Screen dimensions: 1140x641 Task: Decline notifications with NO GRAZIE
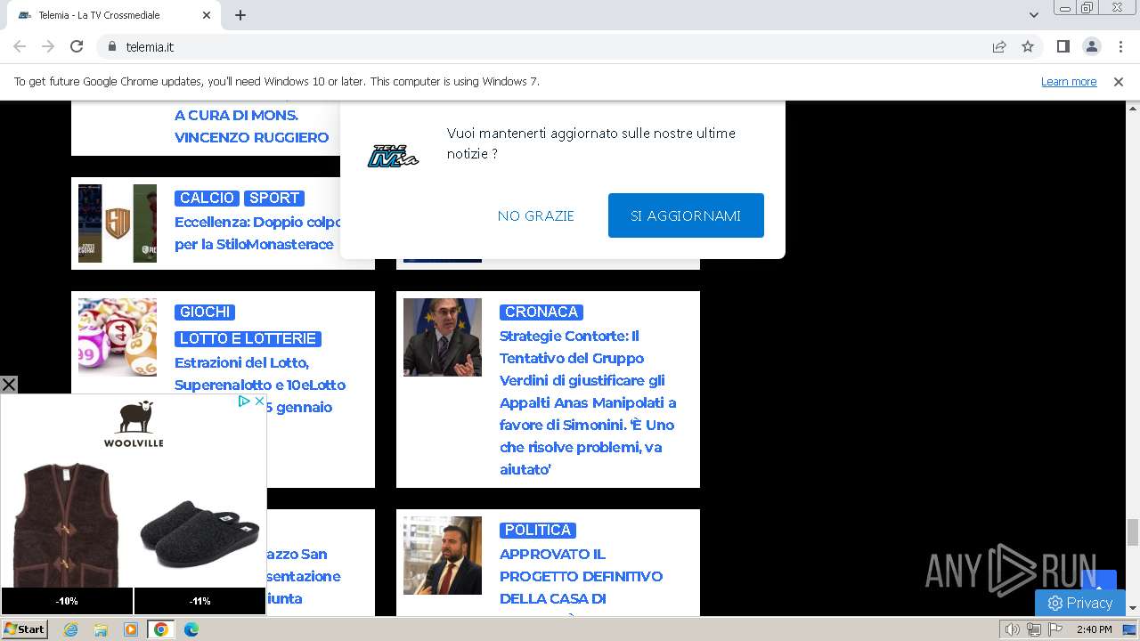click(536, 215)
